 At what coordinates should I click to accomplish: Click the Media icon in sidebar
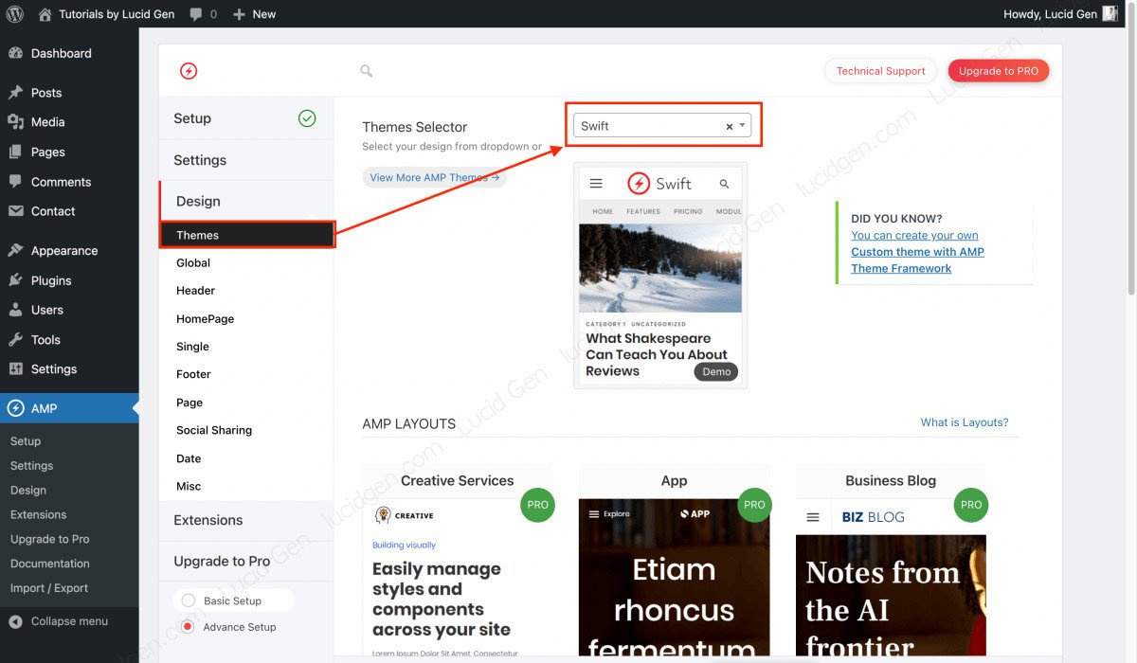pyautogui.click(x=15, y=122)
